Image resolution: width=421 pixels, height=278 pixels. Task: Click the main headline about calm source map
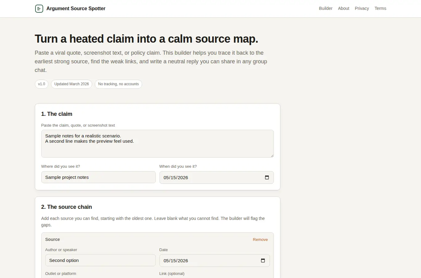[147, 39]
